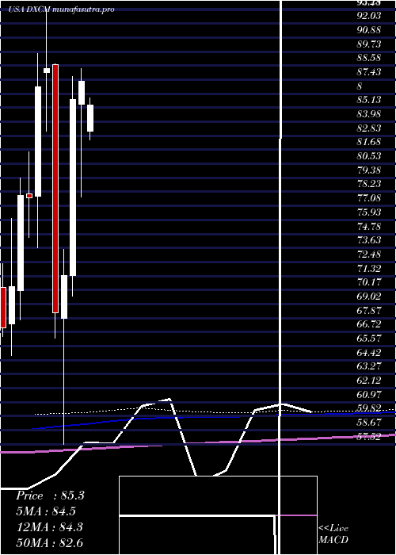
Task: Click the 80.53 price axis label
Action: (369, 156)
